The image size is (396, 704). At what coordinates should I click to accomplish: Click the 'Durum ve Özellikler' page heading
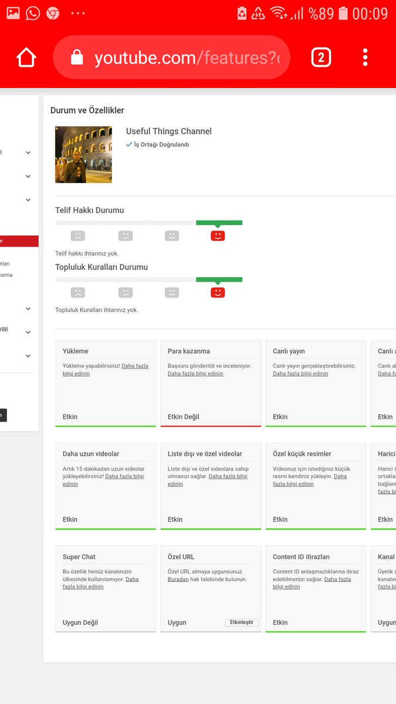point(87,110)
